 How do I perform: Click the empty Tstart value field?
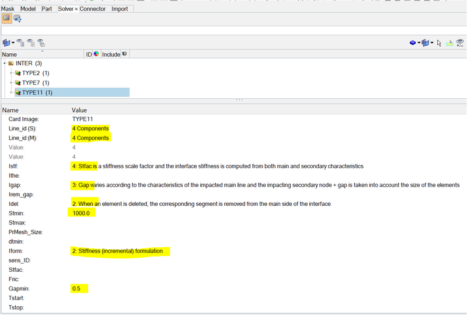268,298
